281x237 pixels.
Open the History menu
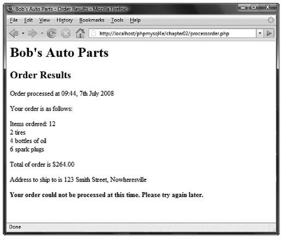pyautogui.click(x=64, y=20)
